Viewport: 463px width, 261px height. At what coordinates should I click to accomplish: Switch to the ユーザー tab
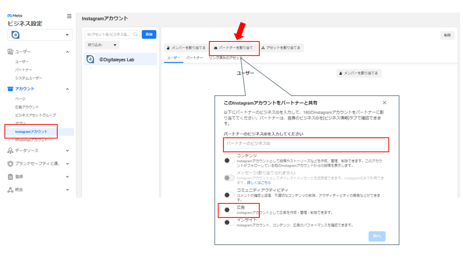(174, 58)
